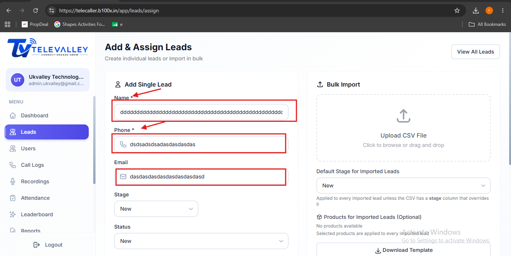Focus the Email input field

point(201,177)
